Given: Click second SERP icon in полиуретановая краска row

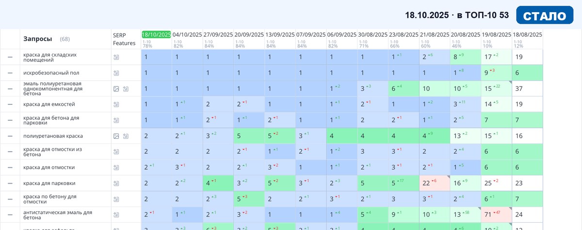Looking at the screenshot, I should (126, 136).
